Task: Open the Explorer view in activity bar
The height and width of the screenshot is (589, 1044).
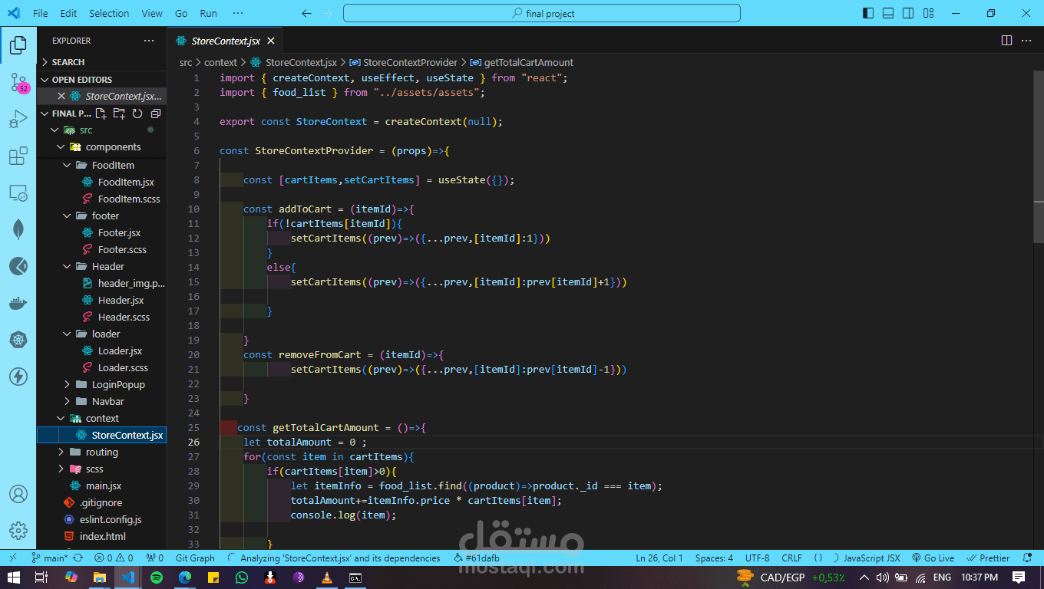Action: 18,45
